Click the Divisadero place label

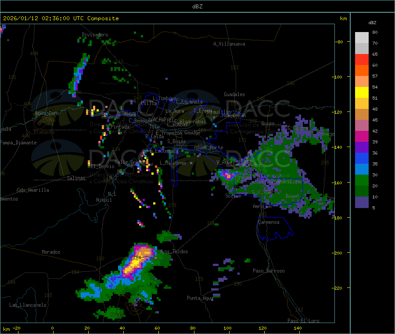[x=95, y=35]
